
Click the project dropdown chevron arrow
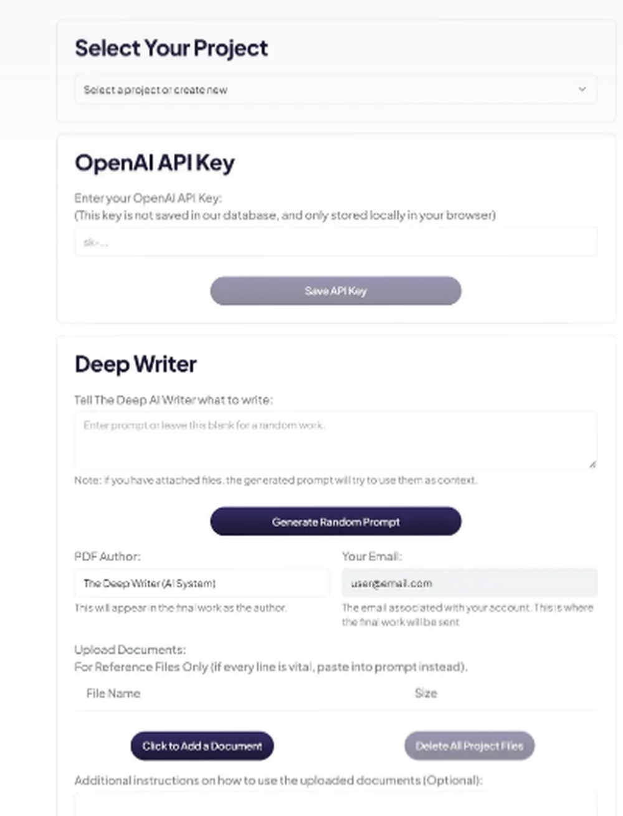(x=582, y=89)
